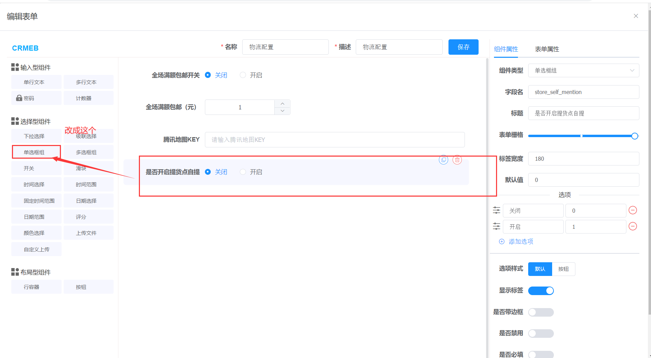This screenshot has height=358, width=651.
Task: Switch to the 表单属性 tab
Action: pos(547,49)
